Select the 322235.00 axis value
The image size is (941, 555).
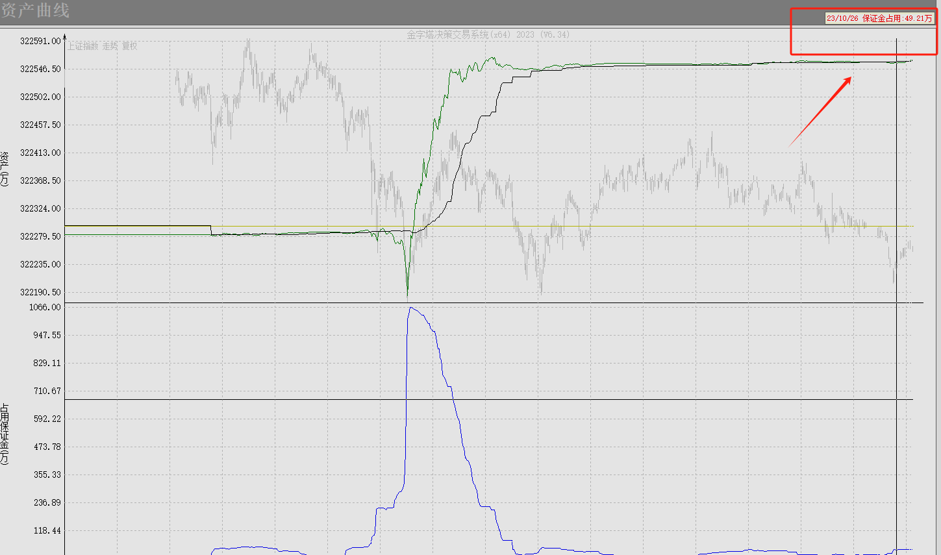(40, 264)
